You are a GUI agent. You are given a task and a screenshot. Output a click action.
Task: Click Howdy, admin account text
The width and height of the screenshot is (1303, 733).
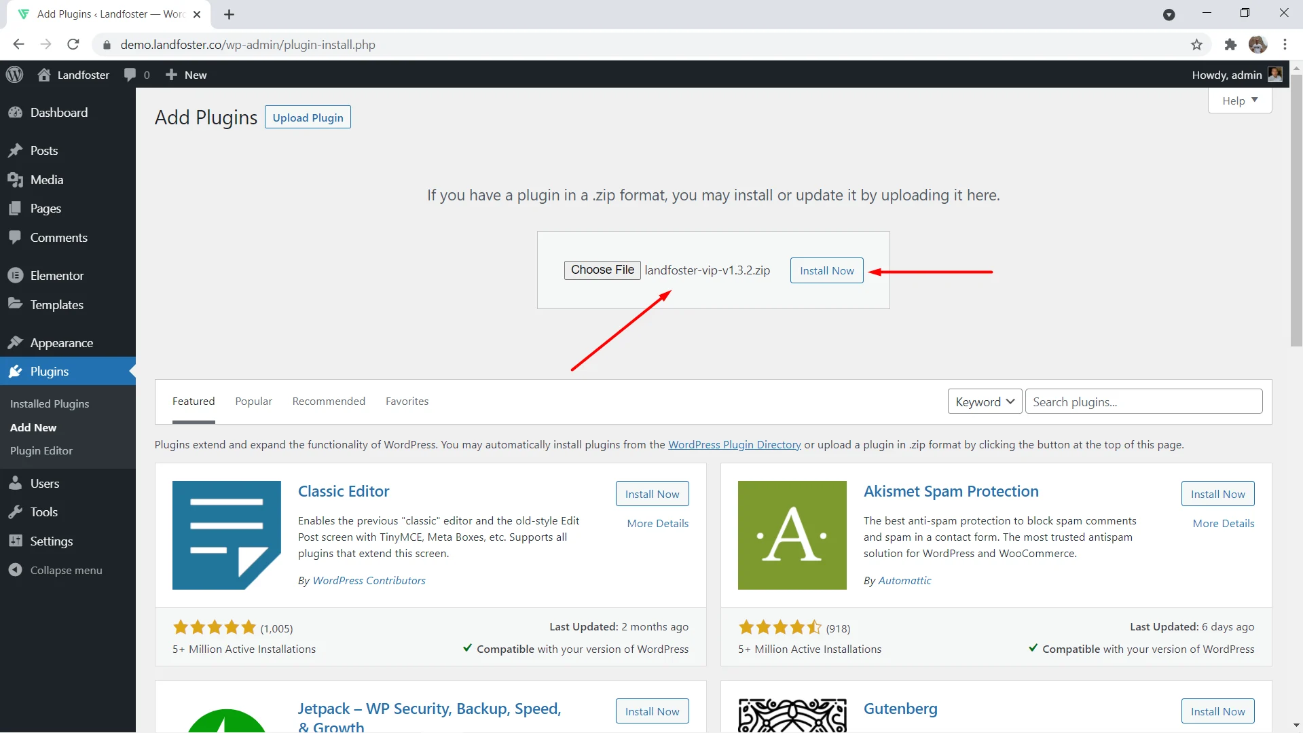(1226, 75)
